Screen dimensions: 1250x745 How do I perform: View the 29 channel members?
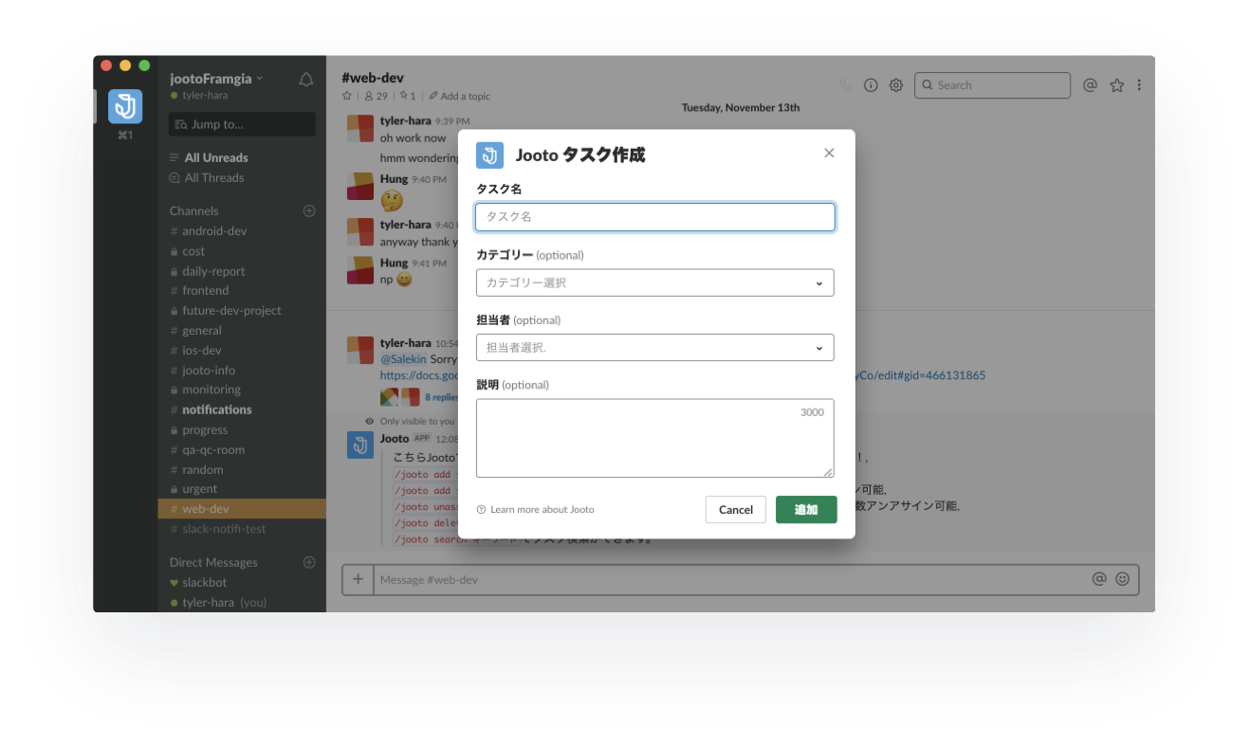click(x=377, y=96)
